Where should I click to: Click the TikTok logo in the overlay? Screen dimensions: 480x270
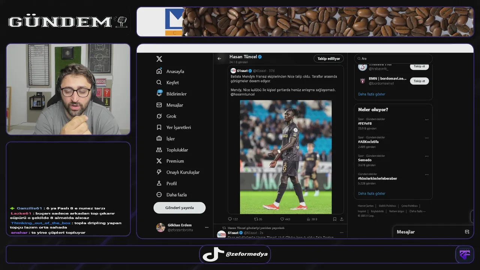point(213,254)
